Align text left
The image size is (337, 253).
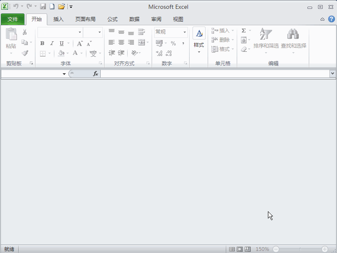click(112, 43)
